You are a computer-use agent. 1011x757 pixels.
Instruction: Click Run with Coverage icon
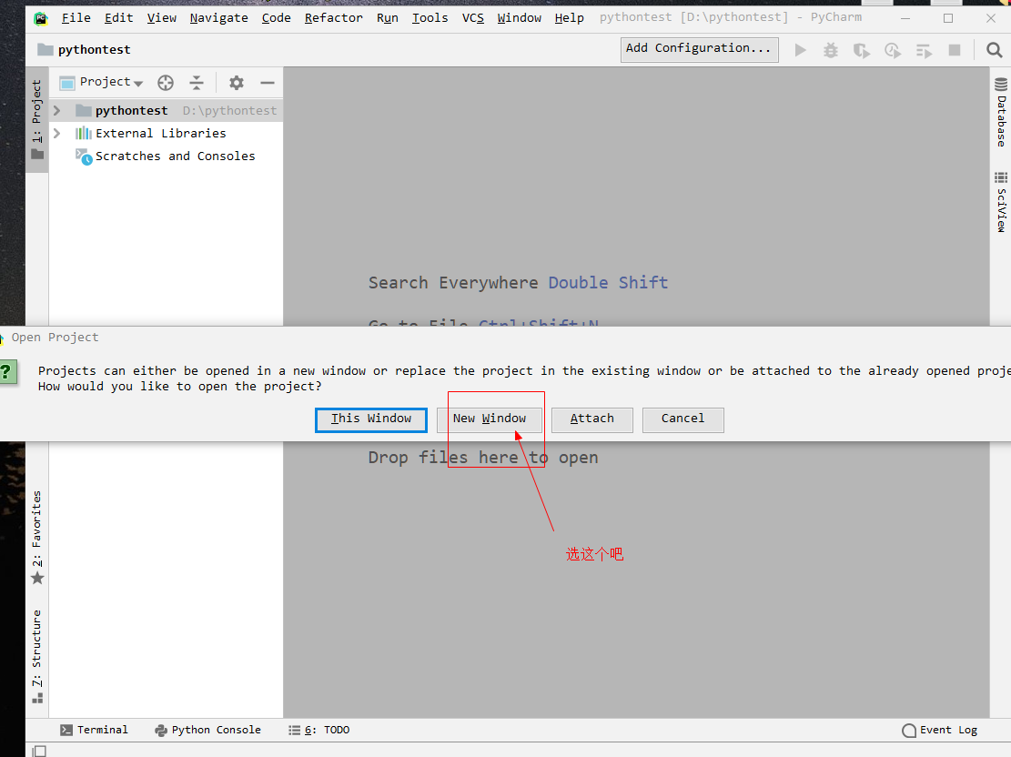862,50
